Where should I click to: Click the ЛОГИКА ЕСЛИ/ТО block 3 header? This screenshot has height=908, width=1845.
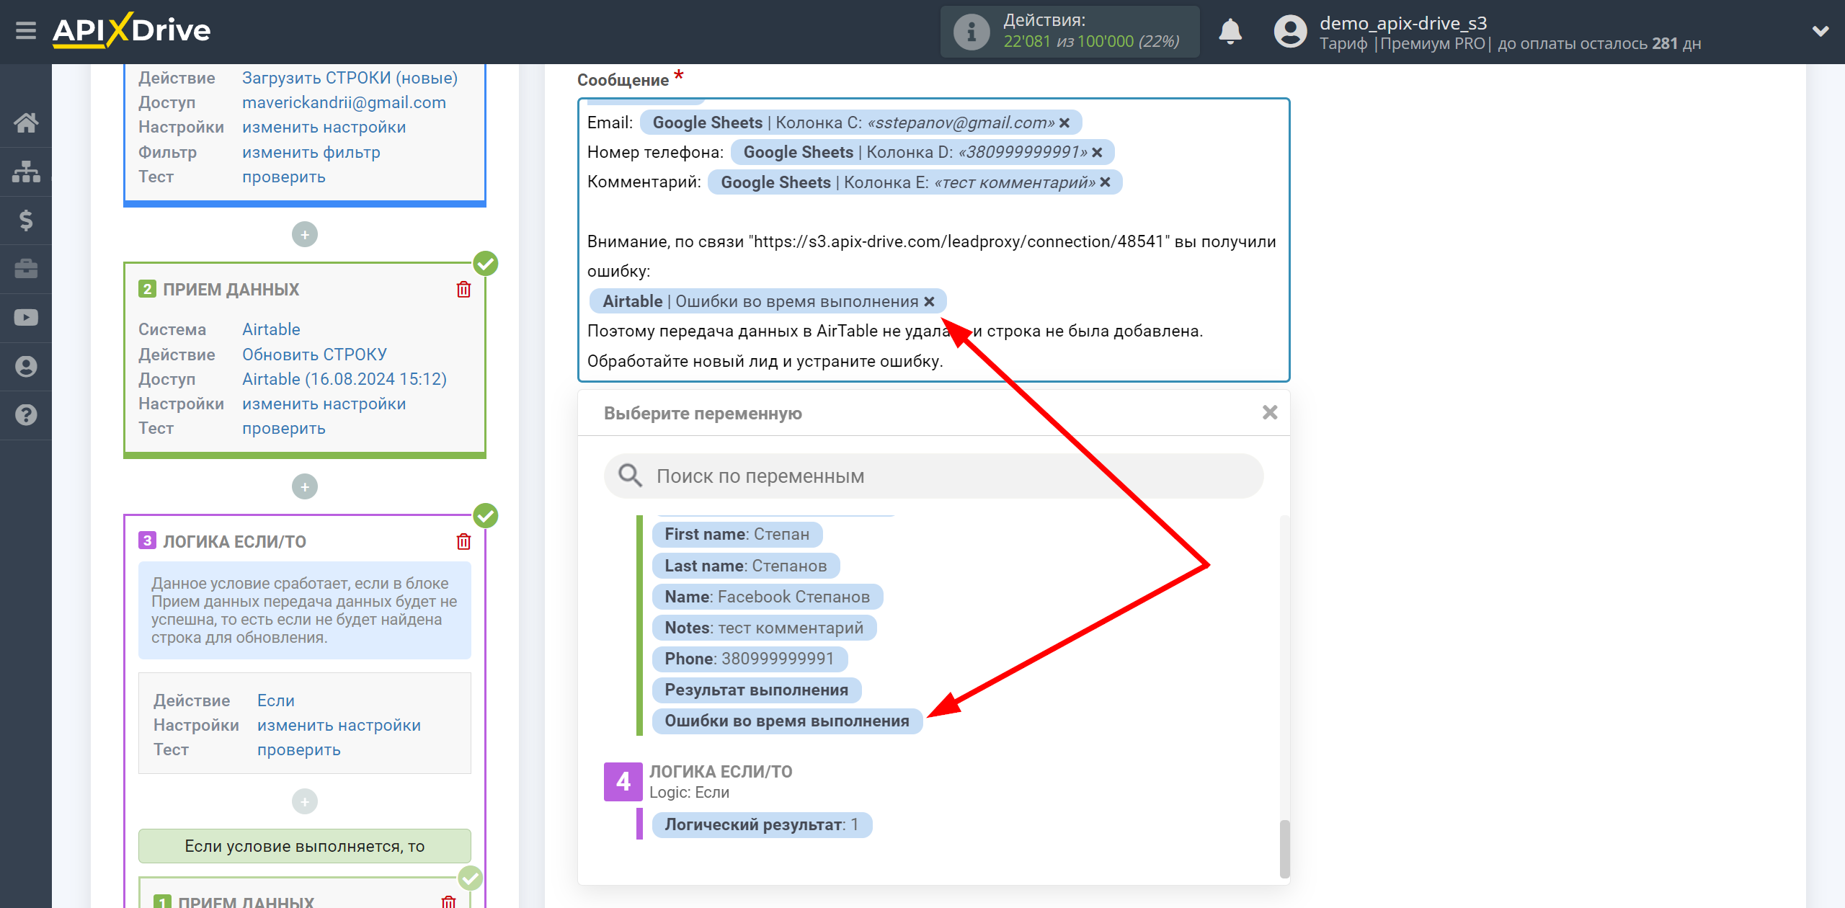[234, 542]
